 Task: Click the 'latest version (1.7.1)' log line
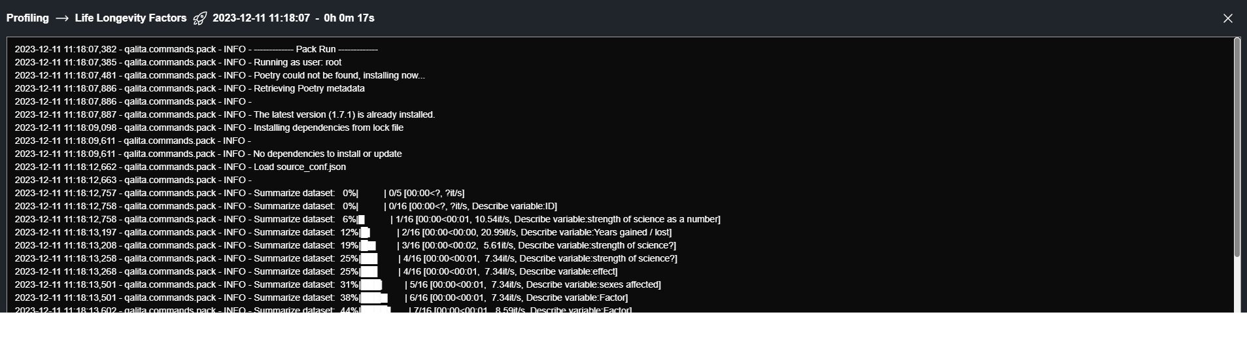coord(344,115)
